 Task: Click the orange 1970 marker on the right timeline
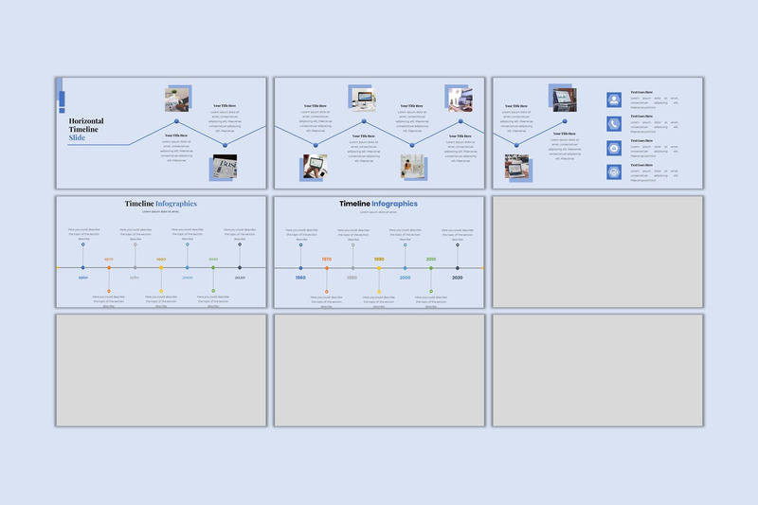[x=327, y=268]
